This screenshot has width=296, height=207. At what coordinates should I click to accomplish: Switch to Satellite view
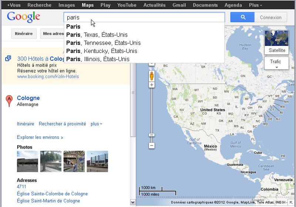coord(276,42)
